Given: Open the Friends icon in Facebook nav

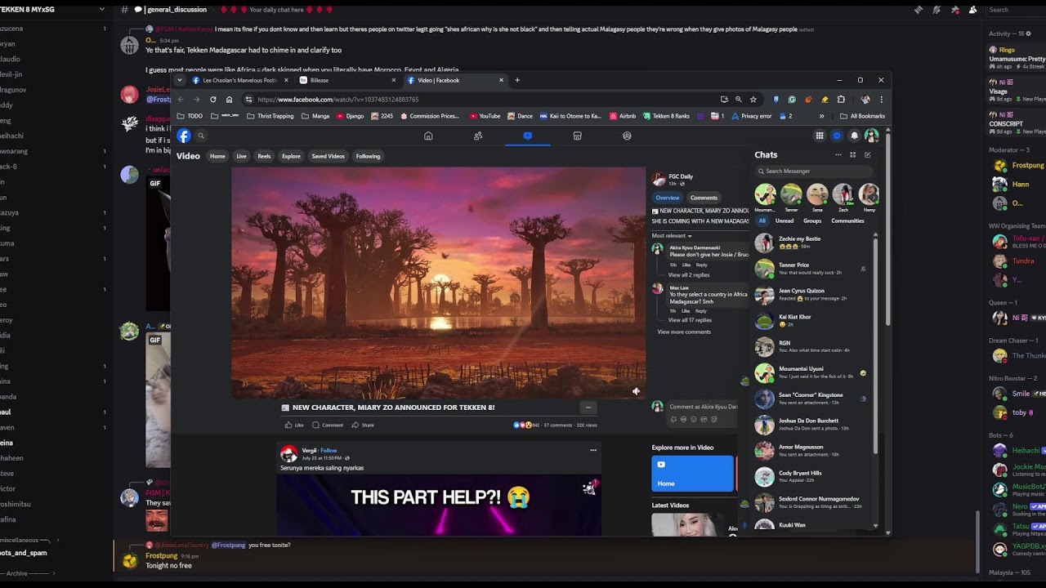Looking at the screenshot, I should coord(478,136).
